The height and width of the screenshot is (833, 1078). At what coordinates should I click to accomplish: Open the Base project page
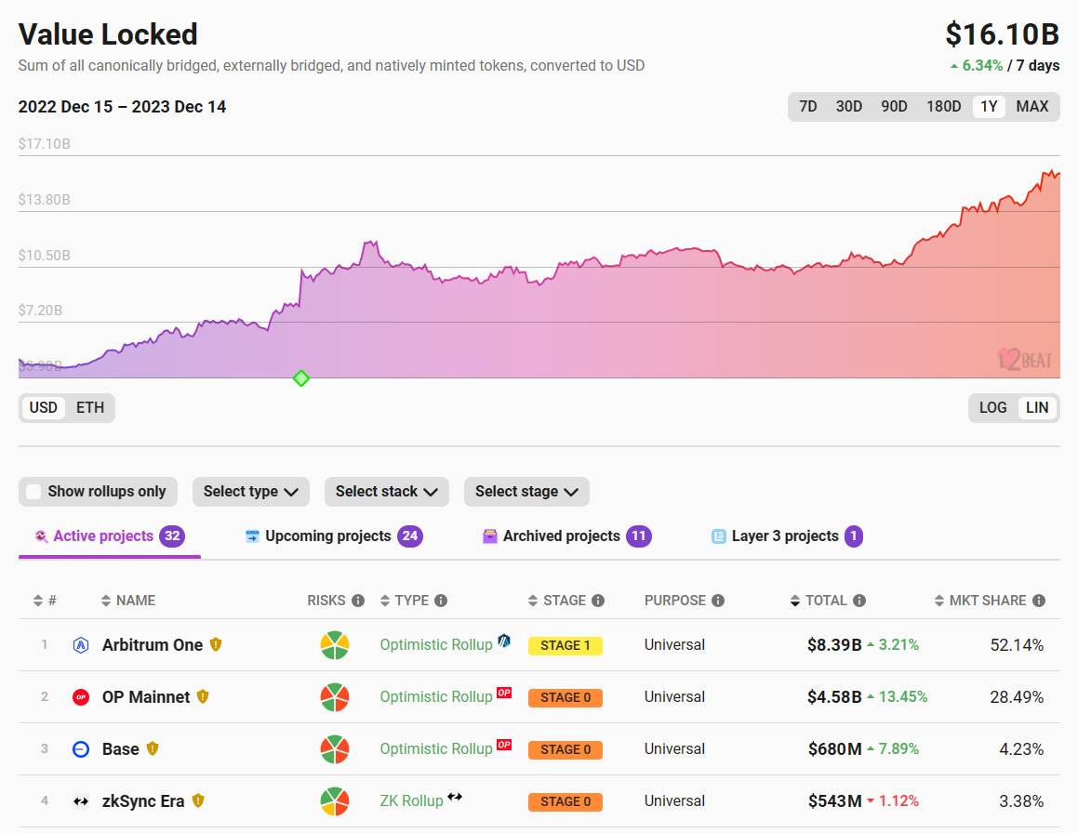pos(120,749)
